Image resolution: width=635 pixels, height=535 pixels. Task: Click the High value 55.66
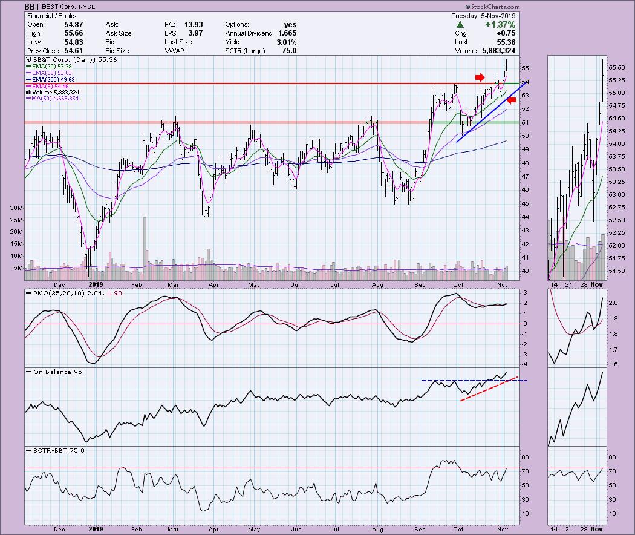[x=74, y=33]
